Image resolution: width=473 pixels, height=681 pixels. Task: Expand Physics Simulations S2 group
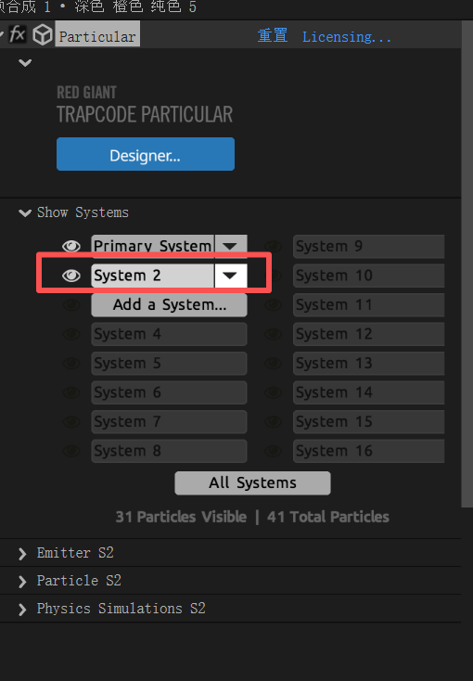22,610
